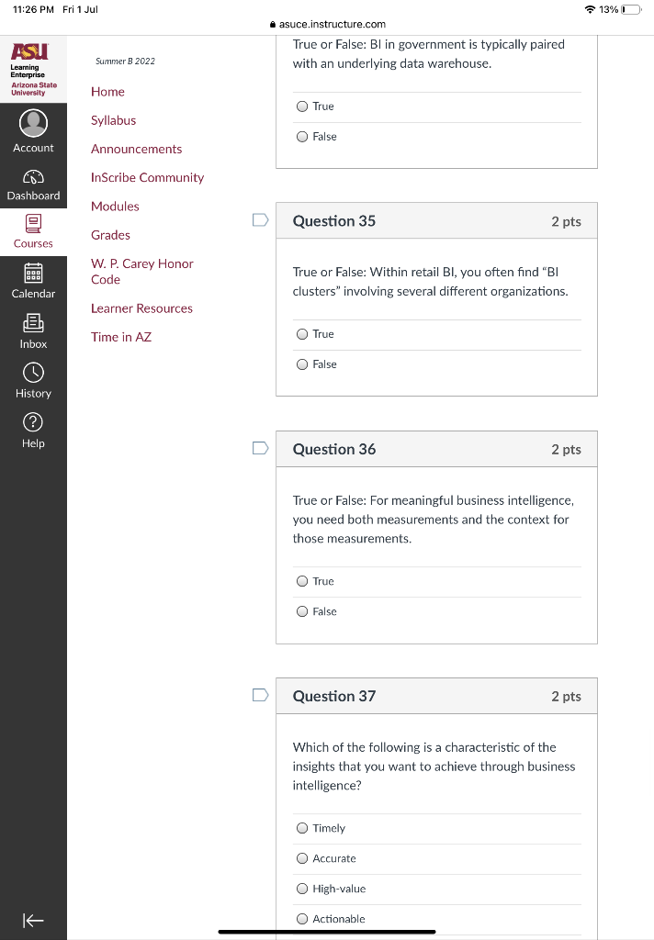
Task: Tap the Wi-Fi status icon
Action: (x=590, y=9)
